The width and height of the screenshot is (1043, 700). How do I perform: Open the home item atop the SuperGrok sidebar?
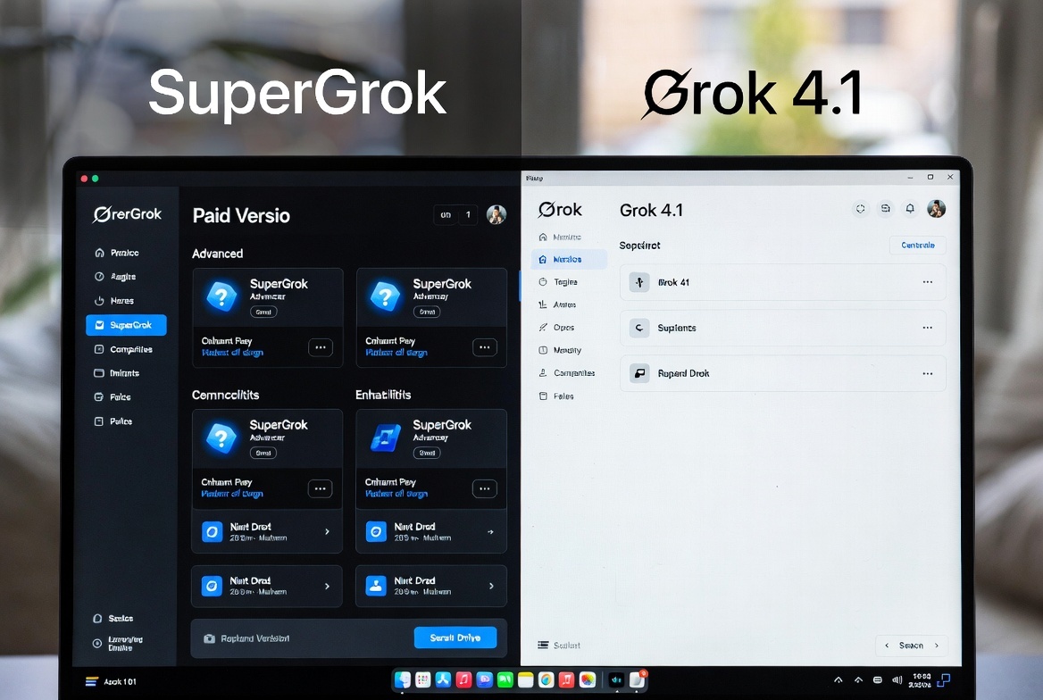tap(116, 253)
